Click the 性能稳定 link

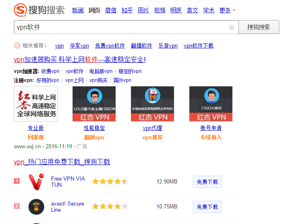[x=94, y=128]
